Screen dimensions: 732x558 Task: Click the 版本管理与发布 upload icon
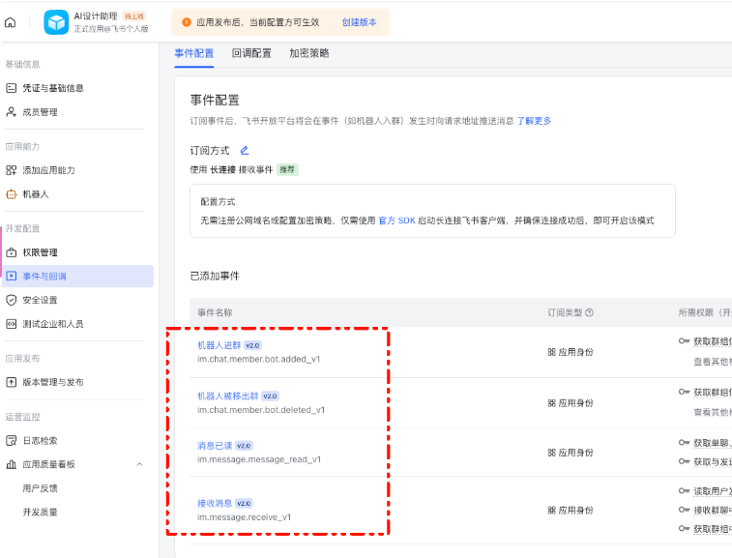(x=12, y=382)
